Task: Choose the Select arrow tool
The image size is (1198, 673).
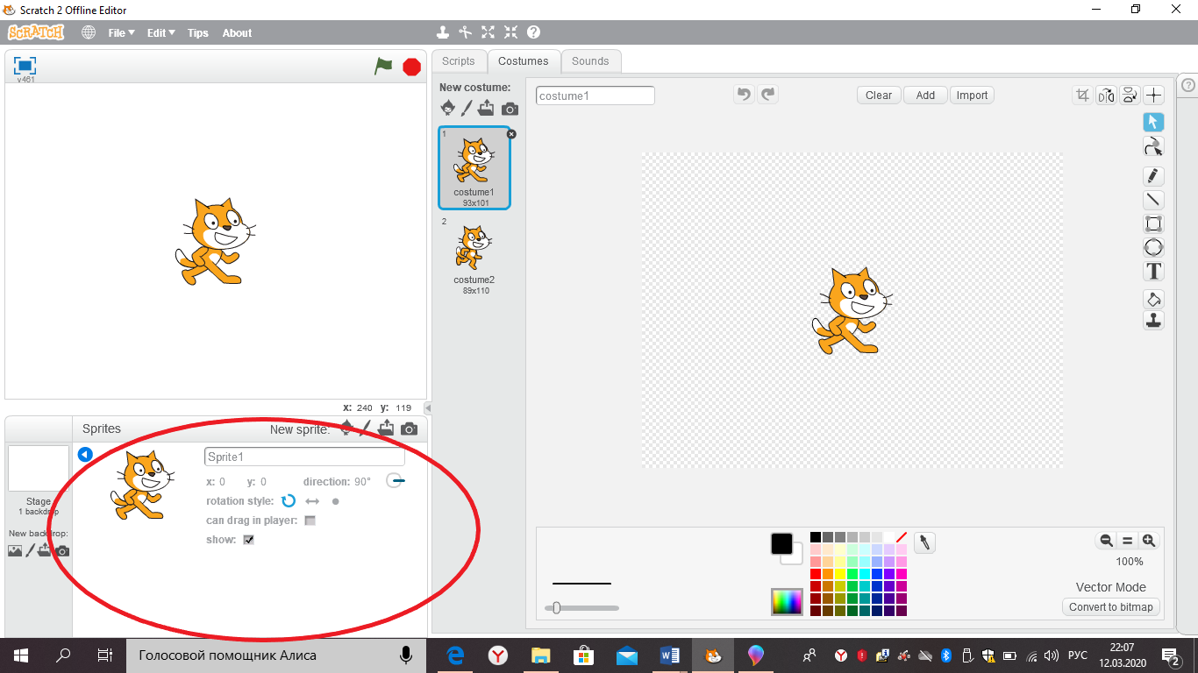Action: [1154, 122]
